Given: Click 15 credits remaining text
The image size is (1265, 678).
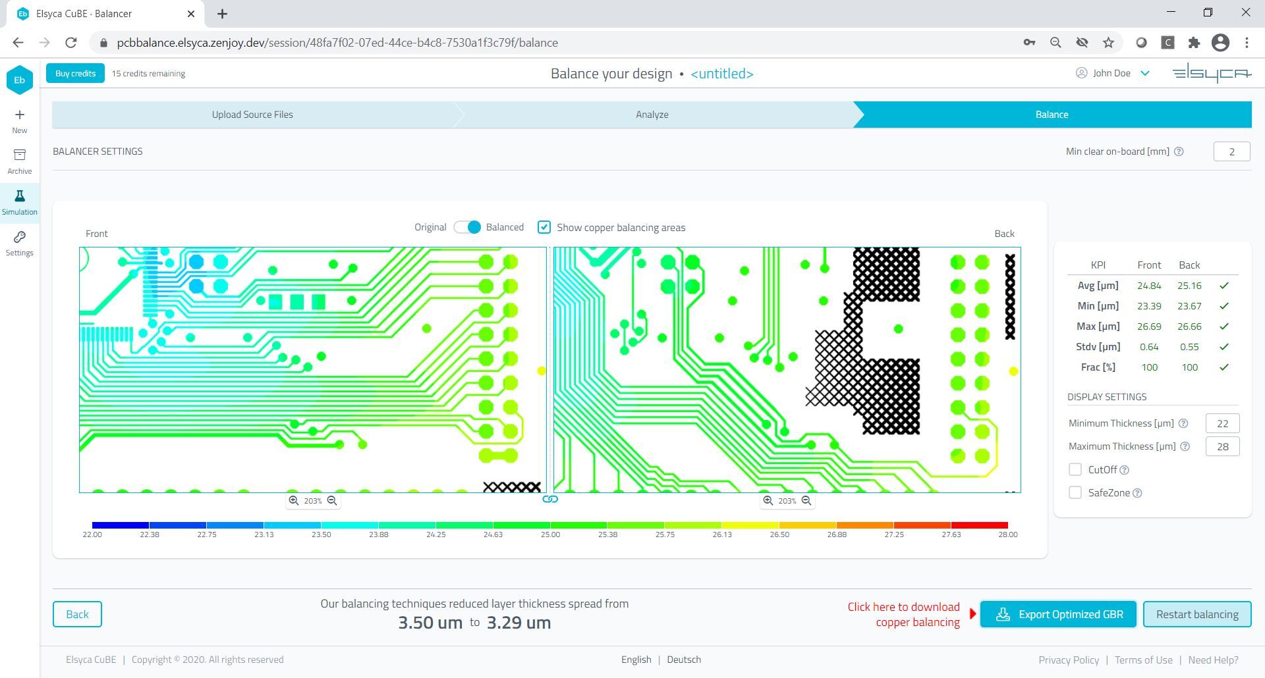Looking at the screenshot, I should 148,73.
